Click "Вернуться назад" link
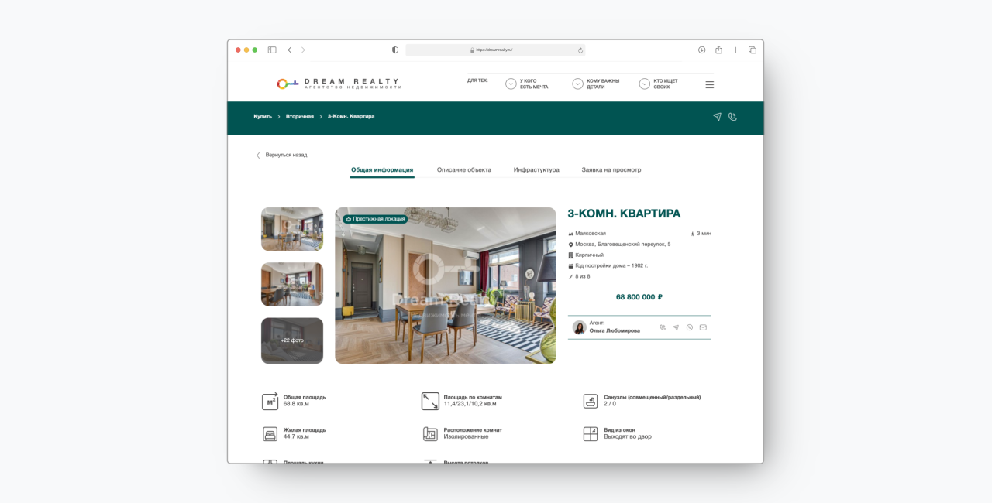Image resolution: width=992 pixels, height=503 pixels. [282, 155]
